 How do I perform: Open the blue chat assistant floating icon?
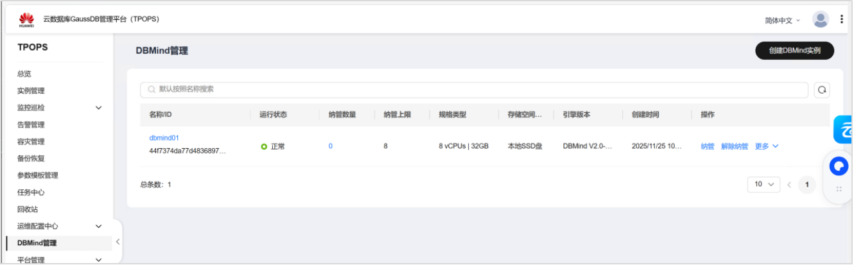[x=839, y=167]
